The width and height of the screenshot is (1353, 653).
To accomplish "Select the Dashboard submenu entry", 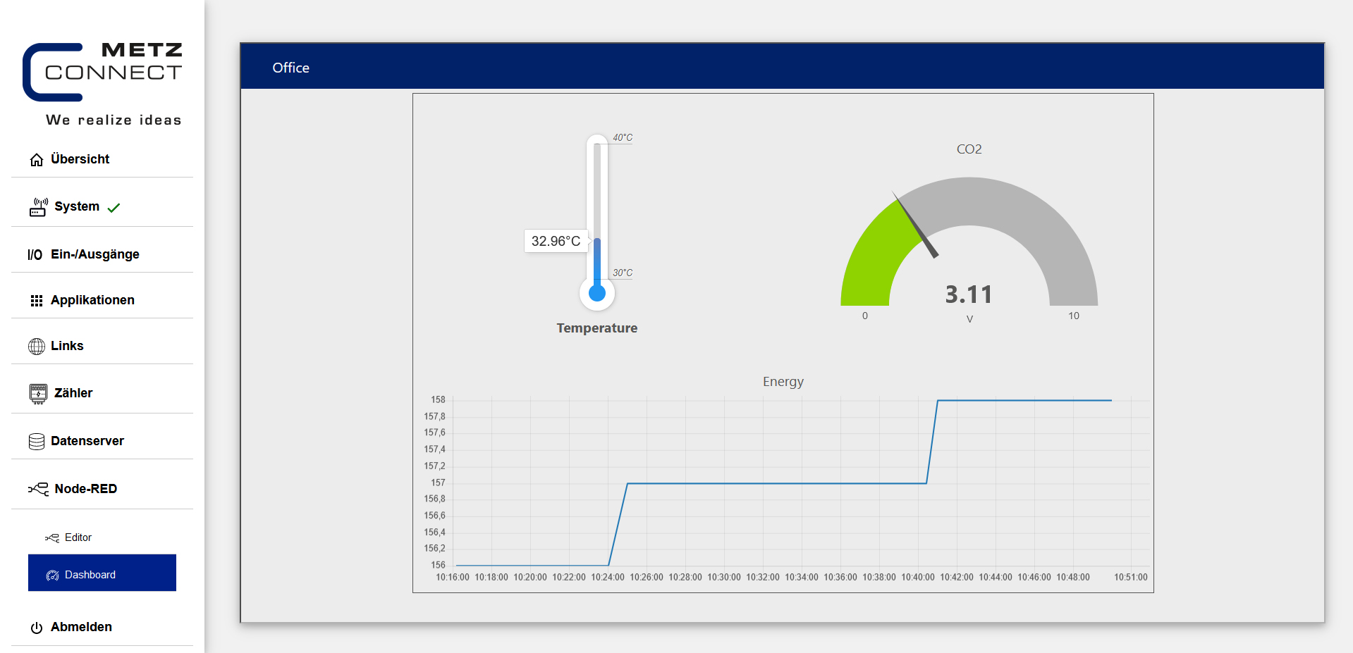I will (x=102, y=573).
